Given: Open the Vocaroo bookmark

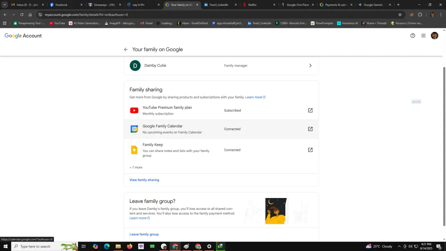Looking at the screenshot, I should pos(407,23).
